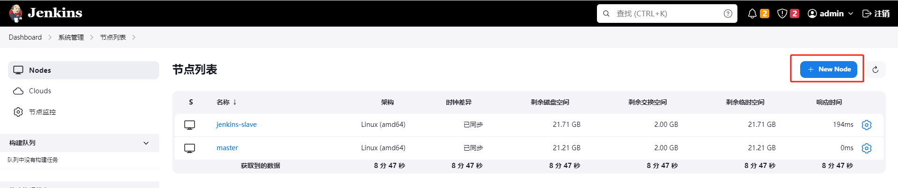Collapse the 构建队列 panel chevron
898x188 pixels.
click(x=146, y=143)
